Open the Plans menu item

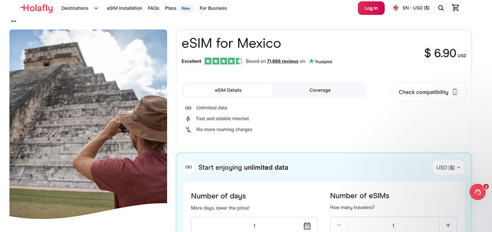[171, 8]
